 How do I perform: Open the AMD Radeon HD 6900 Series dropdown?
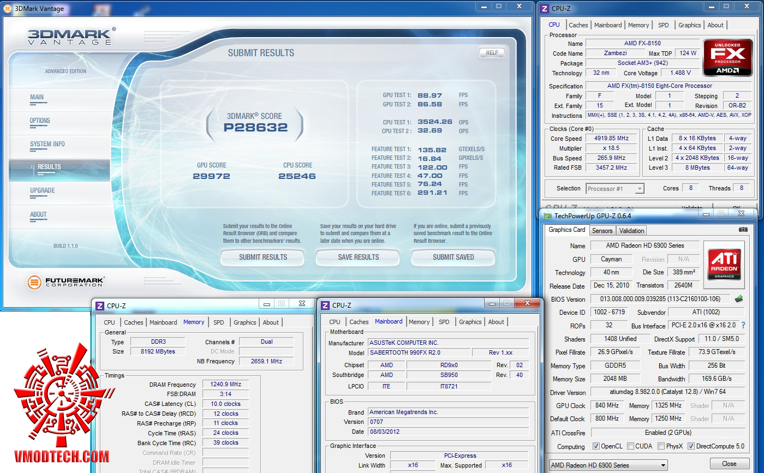coord(608,465)
